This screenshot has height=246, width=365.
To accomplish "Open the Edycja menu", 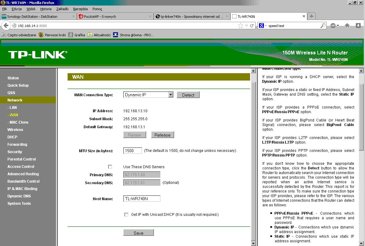I will tap(17, 9).
